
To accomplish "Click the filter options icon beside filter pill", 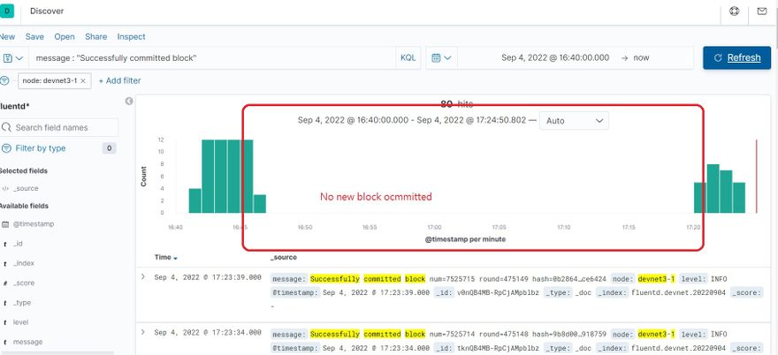I will pos(4,80).
